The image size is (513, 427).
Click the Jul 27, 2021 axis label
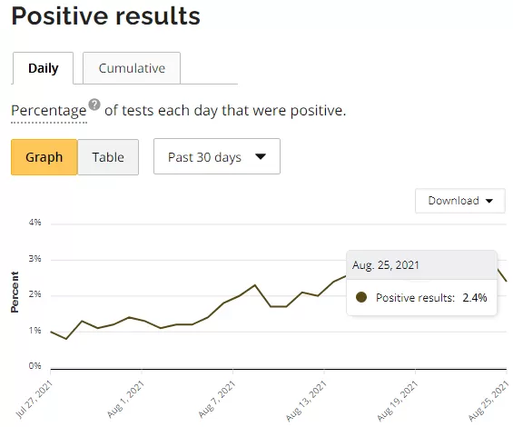tap(34, 399)
